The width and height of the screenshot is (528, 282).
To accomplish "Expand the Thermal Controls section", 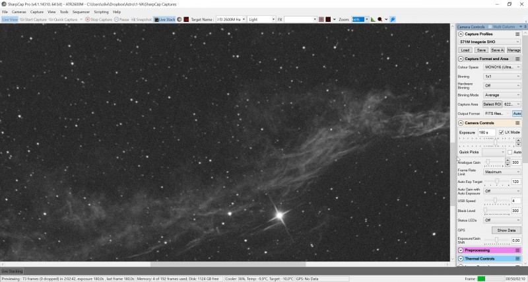I will click(461, 259).
